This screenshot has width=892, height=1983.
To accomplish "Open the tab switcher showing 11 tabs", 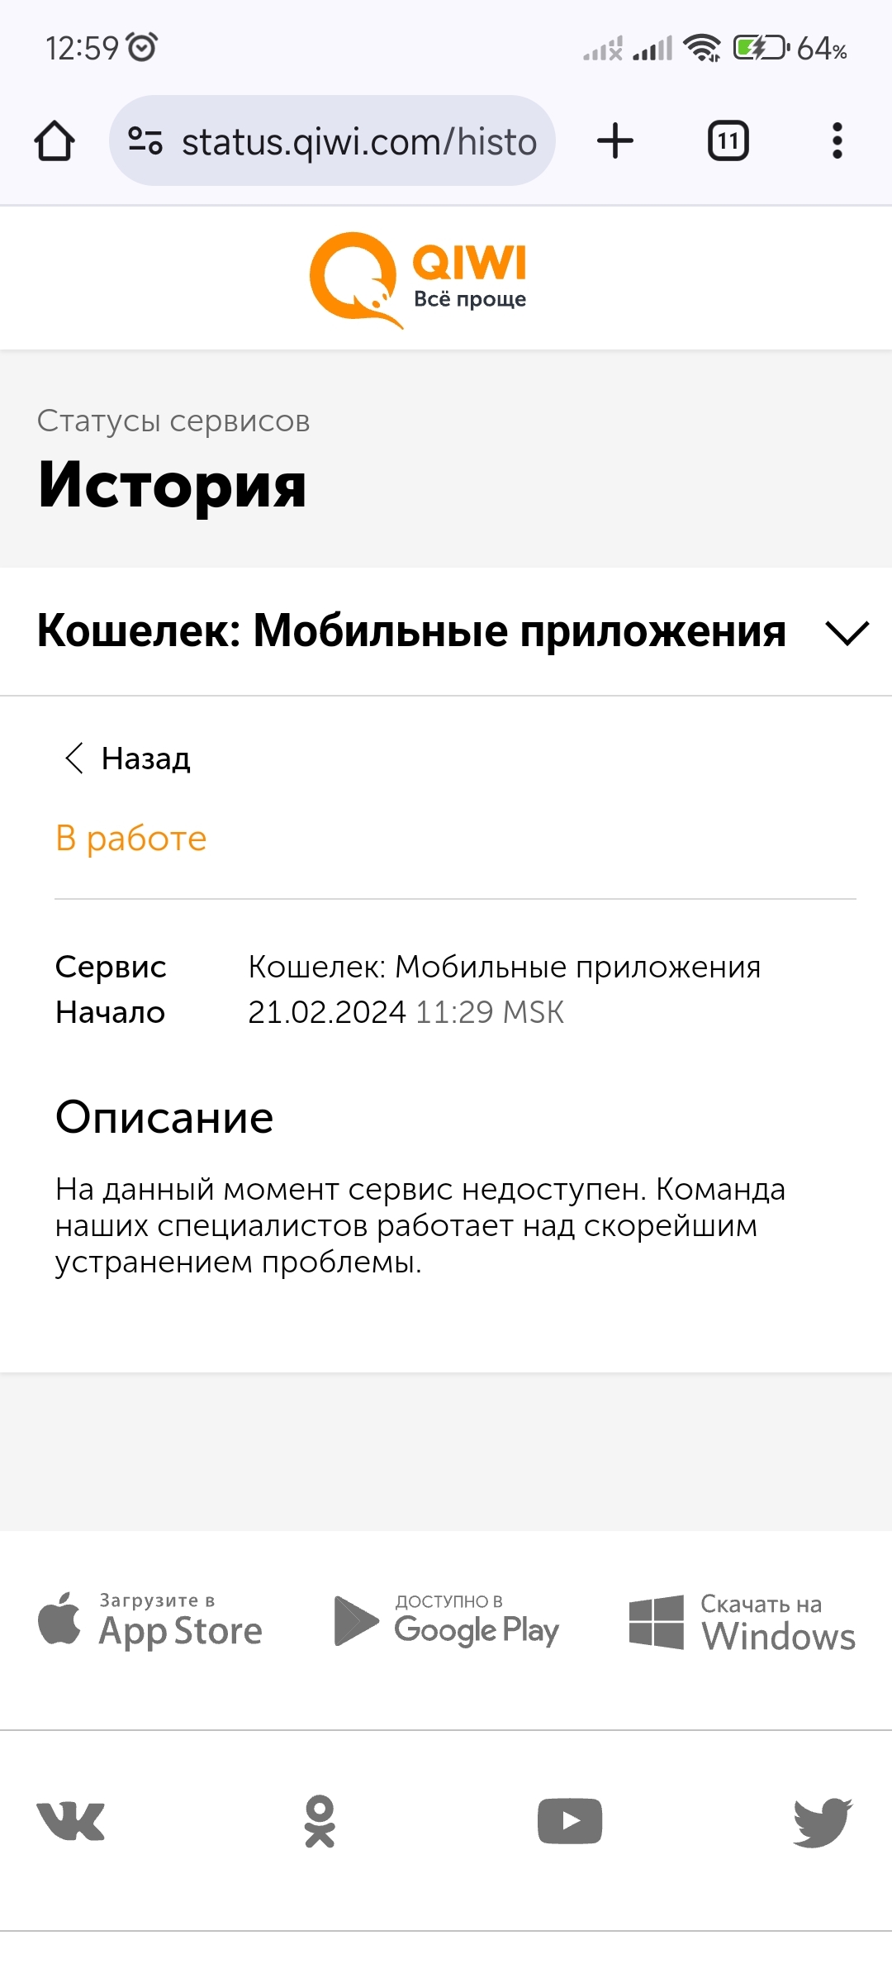I will coord(728,140).
